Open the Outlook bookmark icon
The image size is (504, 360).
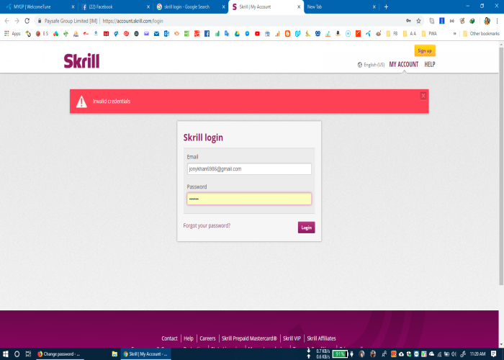(166, 33)
